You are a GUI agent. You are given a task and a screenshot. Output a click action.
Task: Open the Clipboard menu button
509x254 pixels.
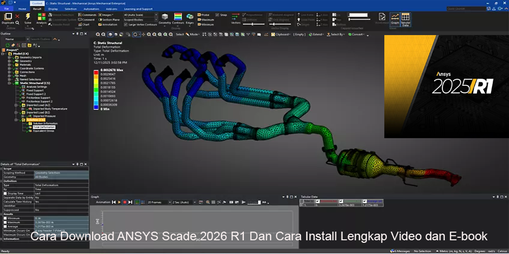pyautogui.click(x=281, y=35)
